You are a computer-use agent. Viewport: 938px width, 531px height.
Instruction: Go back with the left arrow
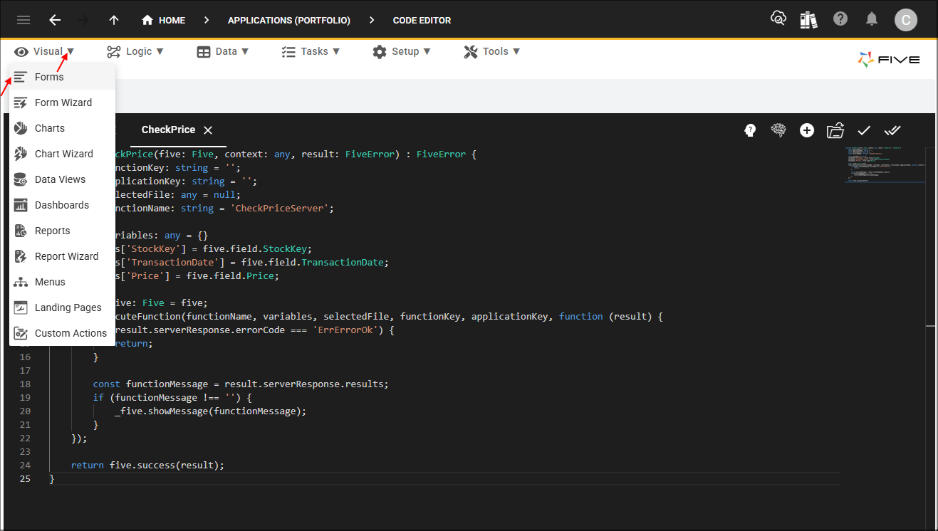click(x=55, y=20)
